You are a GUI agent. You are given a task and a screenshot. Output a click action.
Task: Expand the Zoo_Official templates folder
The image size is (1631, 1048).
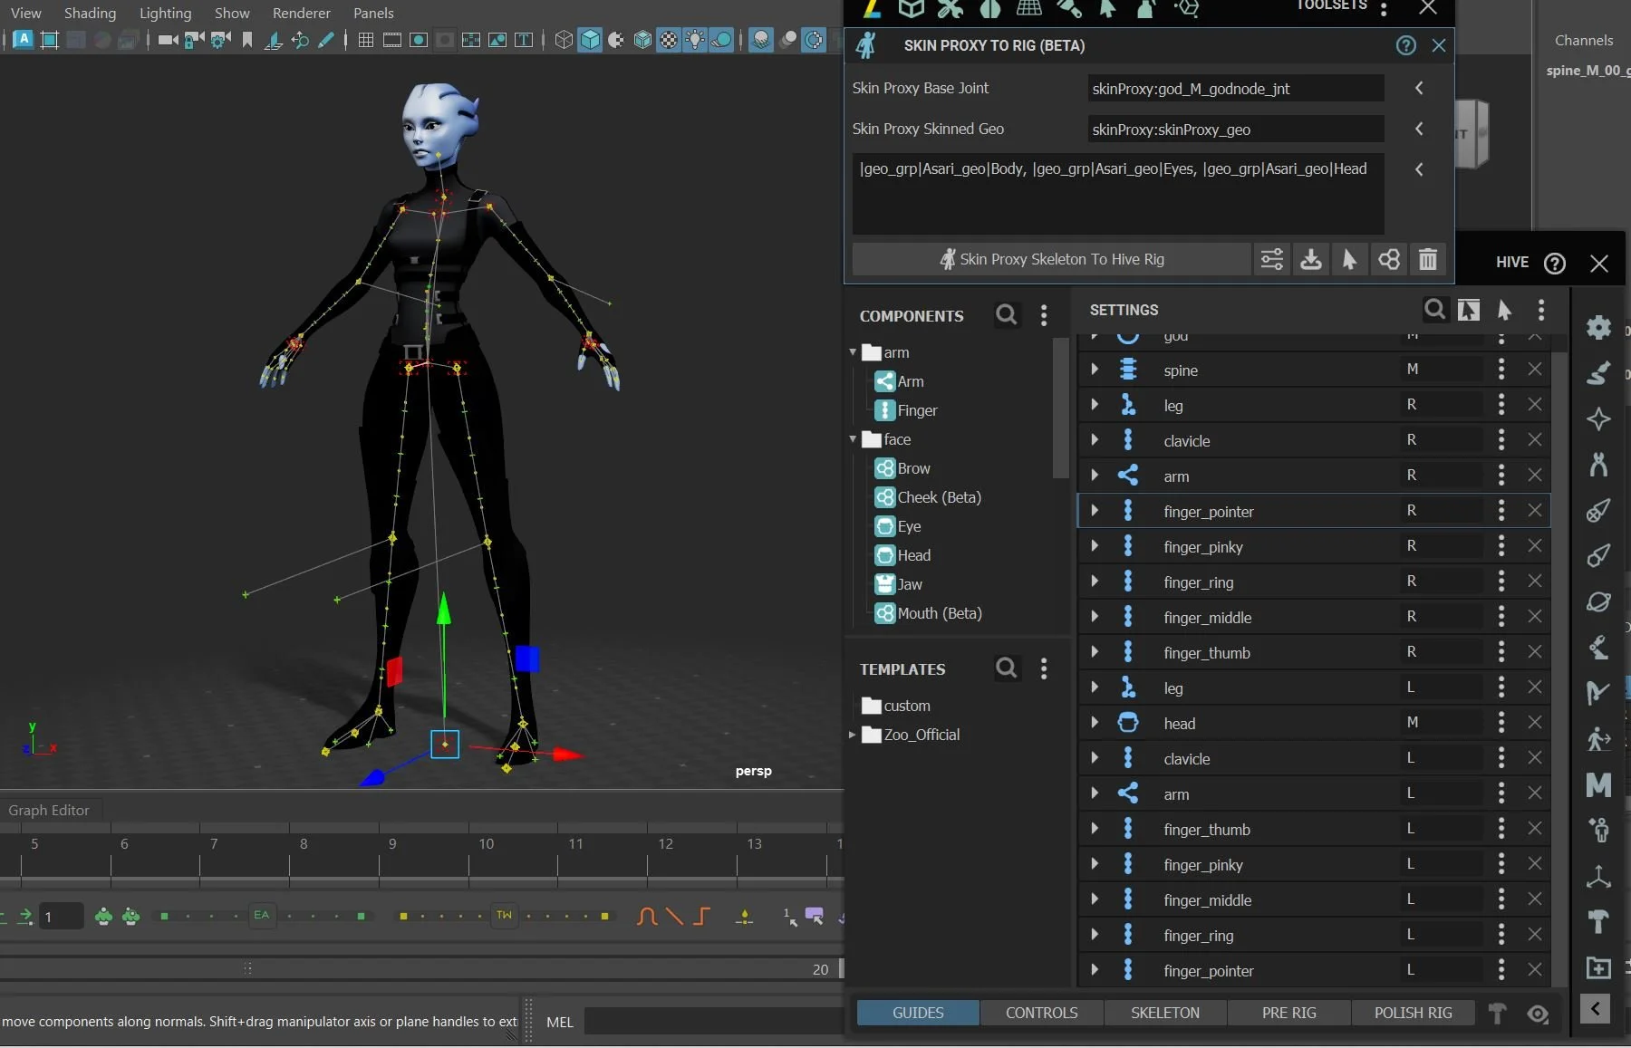tap(852, 735)
